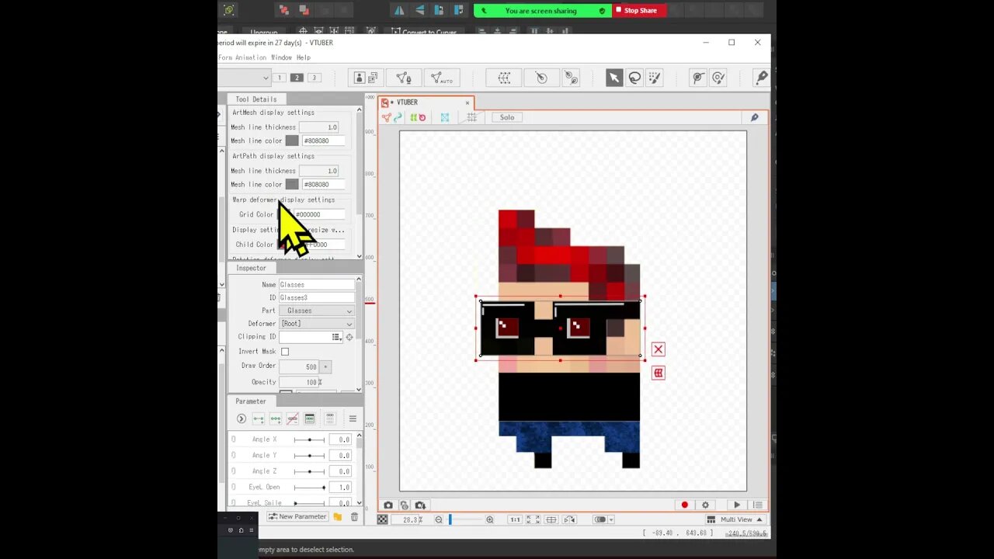Create a rotation deformer
The height and width of the screenshot is (559, 994).
[x=541, y=78]
